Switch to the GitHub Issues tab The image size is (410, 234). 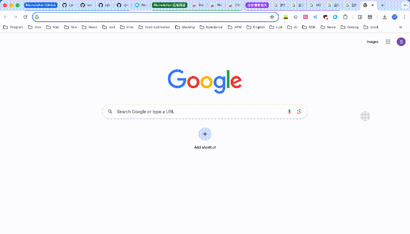(87, 5)
